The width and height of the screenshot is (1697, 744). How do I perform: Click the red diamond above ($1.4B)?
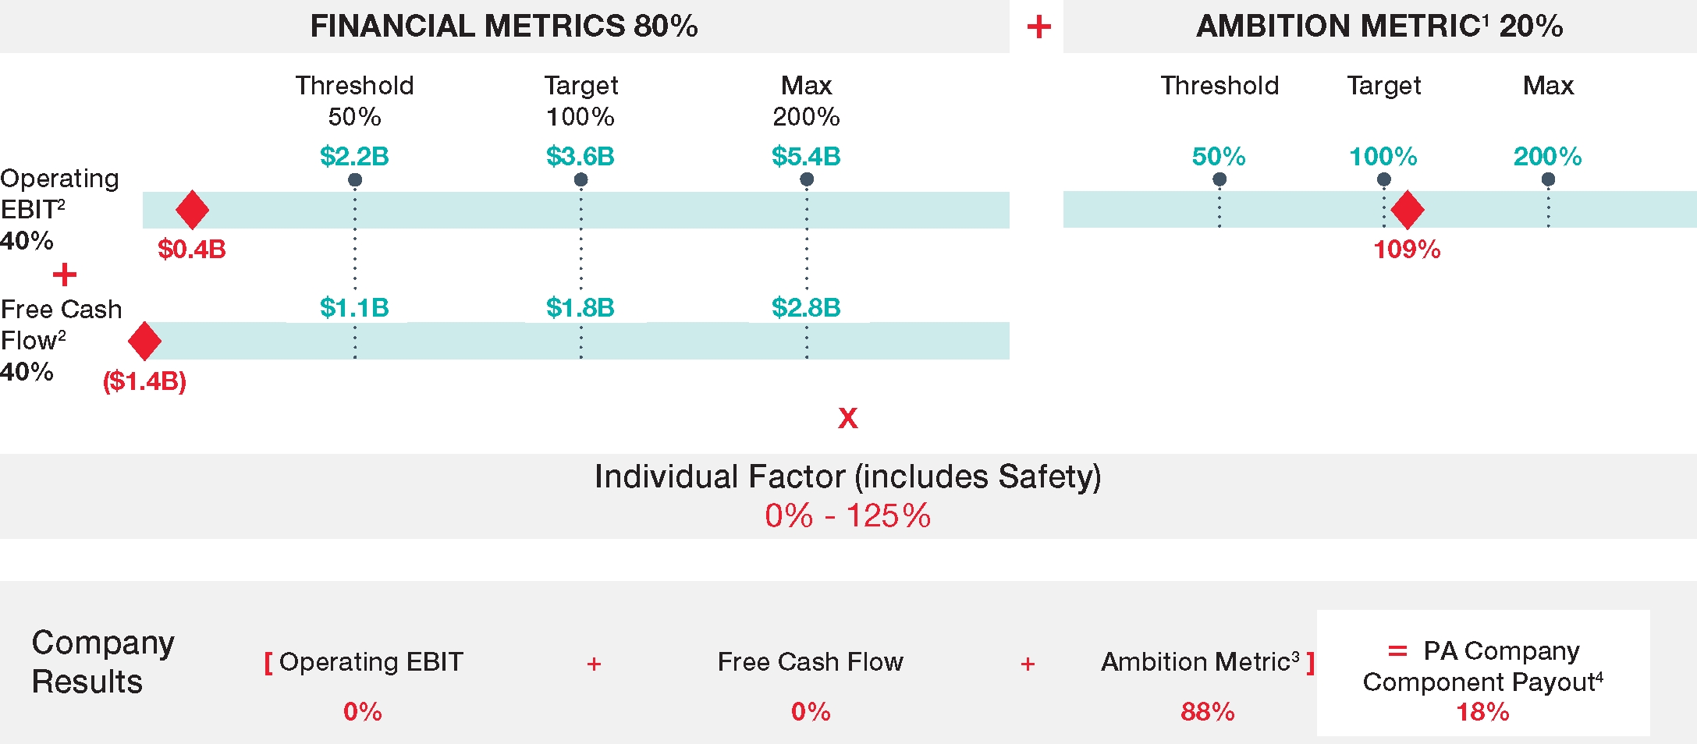point(144,341)
